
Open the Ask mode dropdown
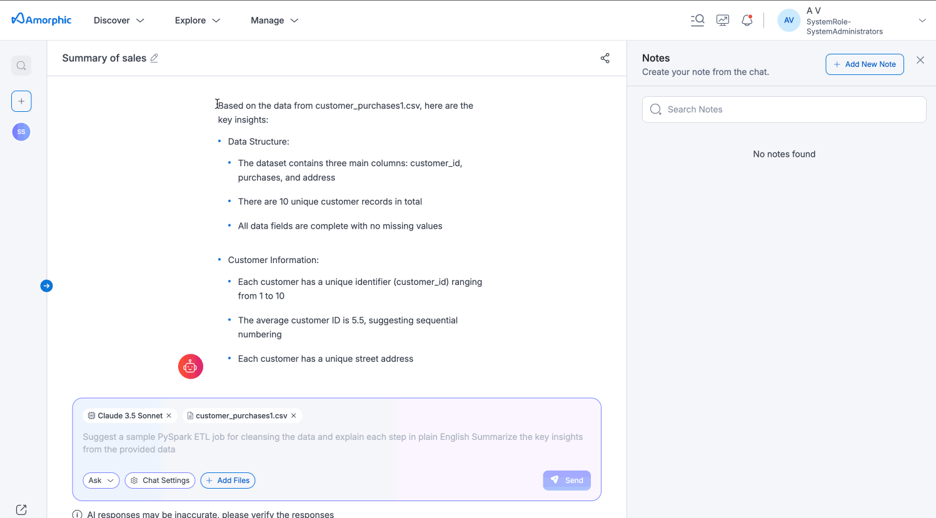[101, 481]
